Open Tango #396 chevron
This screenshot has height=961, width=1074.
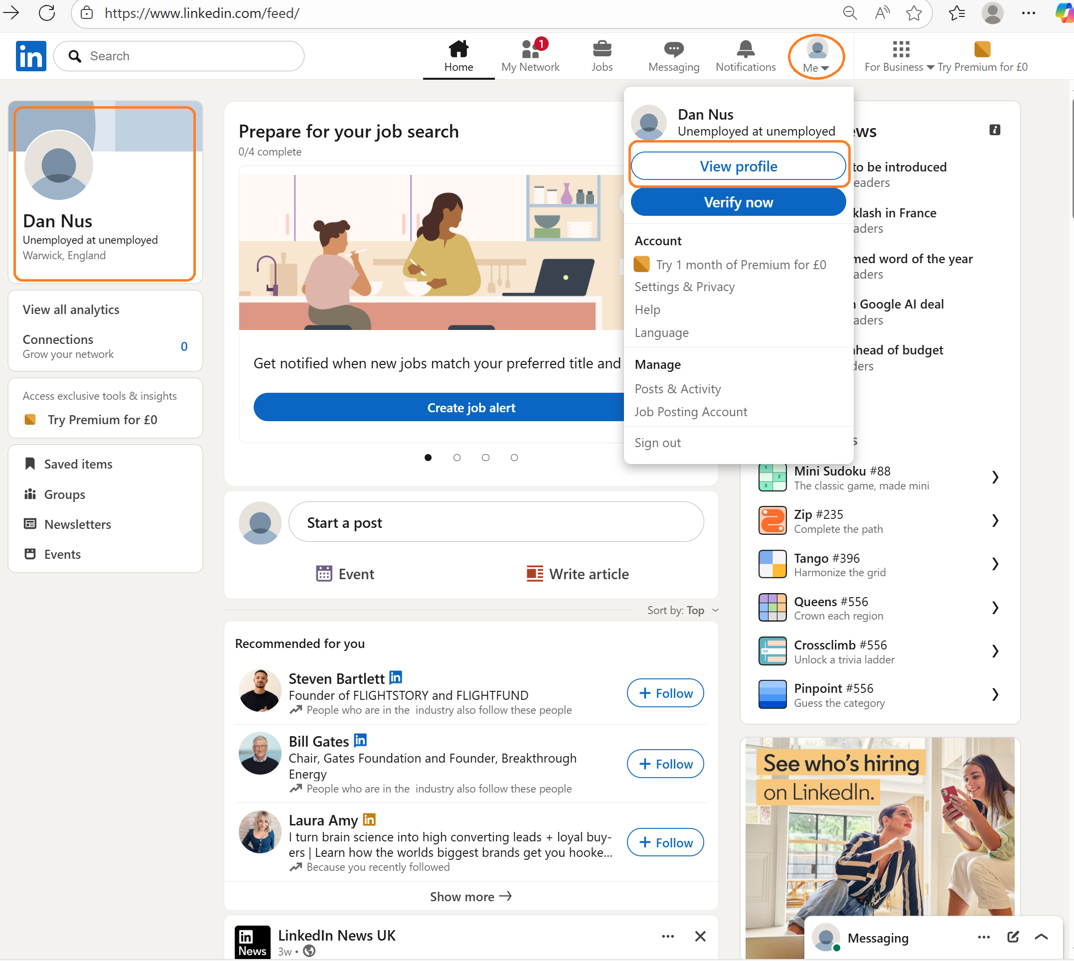995,564
